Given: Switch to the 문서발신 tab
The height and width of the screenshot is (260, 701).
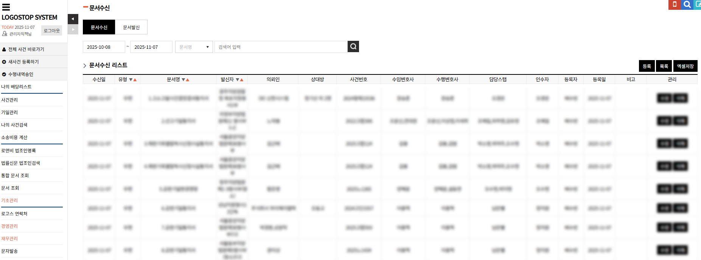Looking at the screenshot, I should pyautogui.click(x=131, y=27).
